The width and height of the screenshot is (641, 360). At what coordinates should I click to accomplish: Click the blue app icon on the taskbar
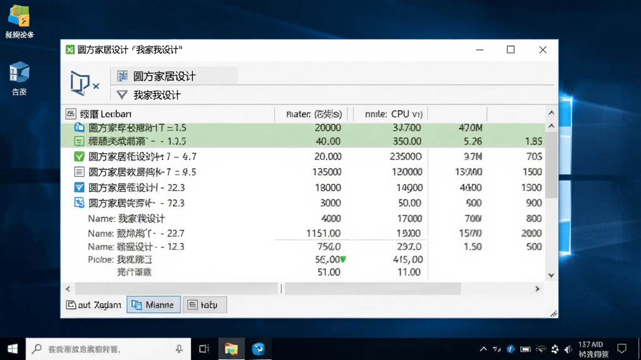point(258,349)
